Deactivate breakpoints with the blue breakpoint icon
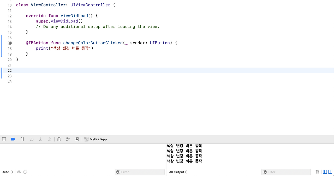 coord(13,139)
